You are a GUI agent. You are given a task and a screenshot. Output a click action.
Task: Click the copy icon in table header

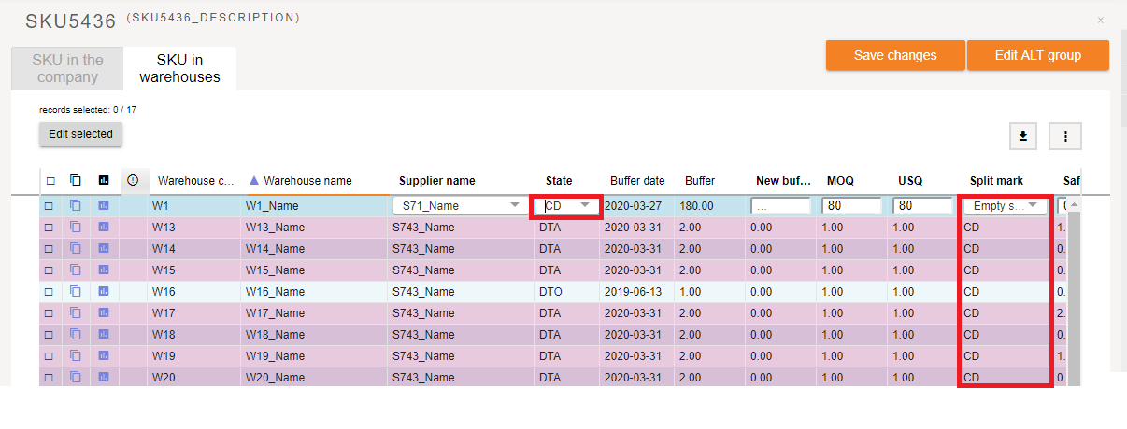click(76, 180)
